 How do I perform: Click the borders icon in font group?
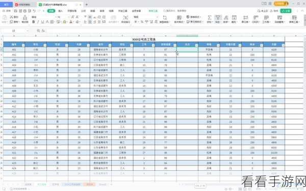click(52, 22)
